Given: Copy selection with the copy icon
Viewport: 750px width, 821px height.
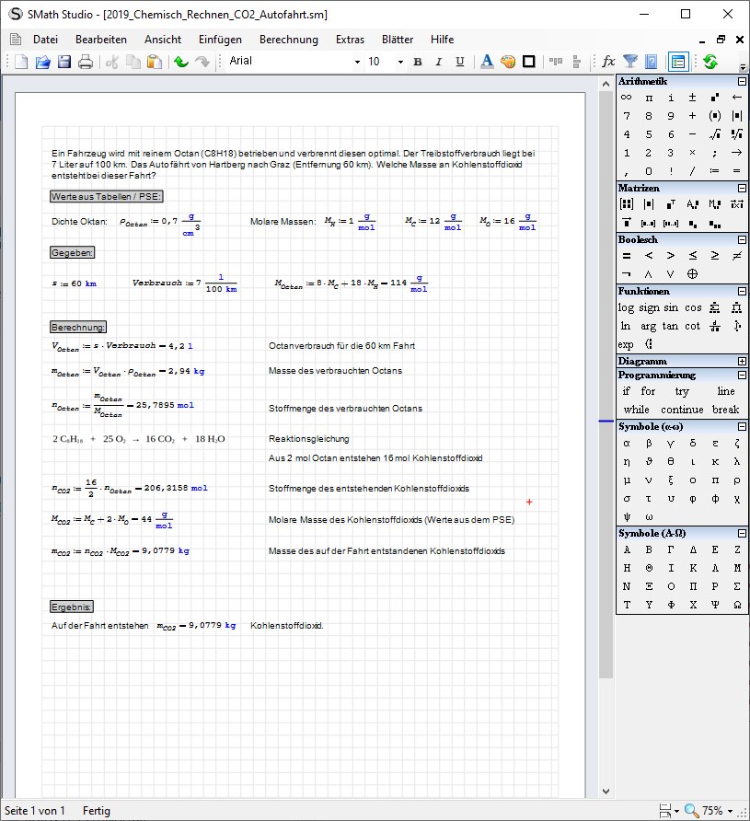Looking at the screenshot, I should [133, 62].
